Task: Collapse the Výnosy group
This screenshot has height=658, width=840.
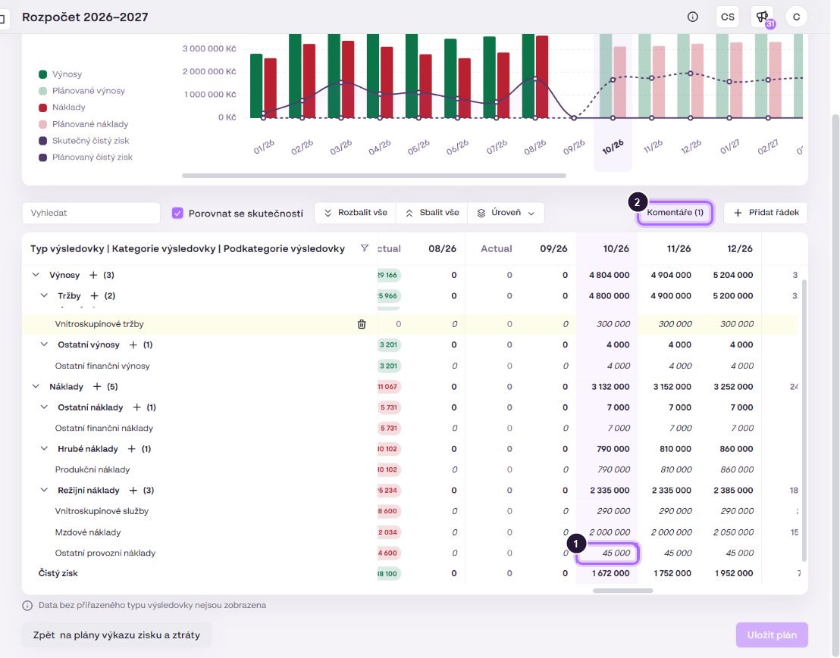Action: coord(36,275)
